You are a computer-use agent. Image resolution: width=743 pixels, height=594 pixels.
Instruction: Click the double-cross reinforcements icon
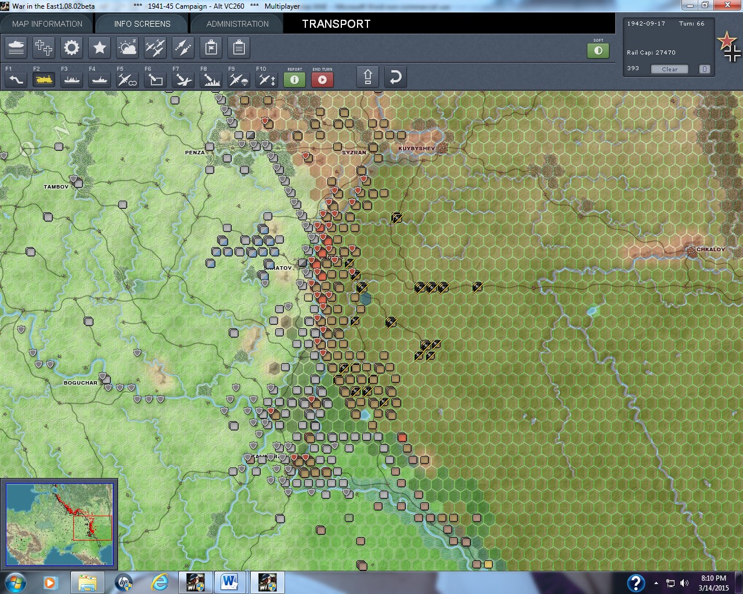[x=44, y=48]
